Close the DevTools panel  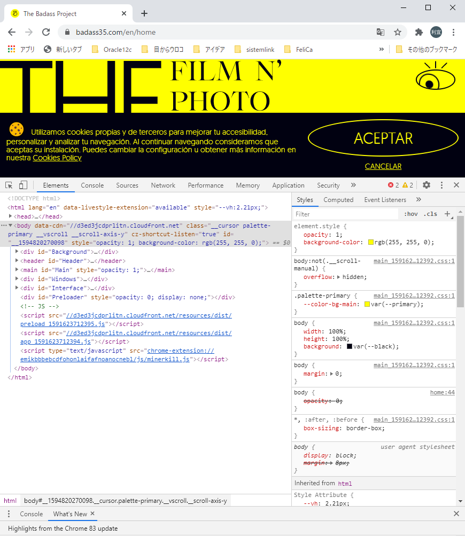[456, 185]
